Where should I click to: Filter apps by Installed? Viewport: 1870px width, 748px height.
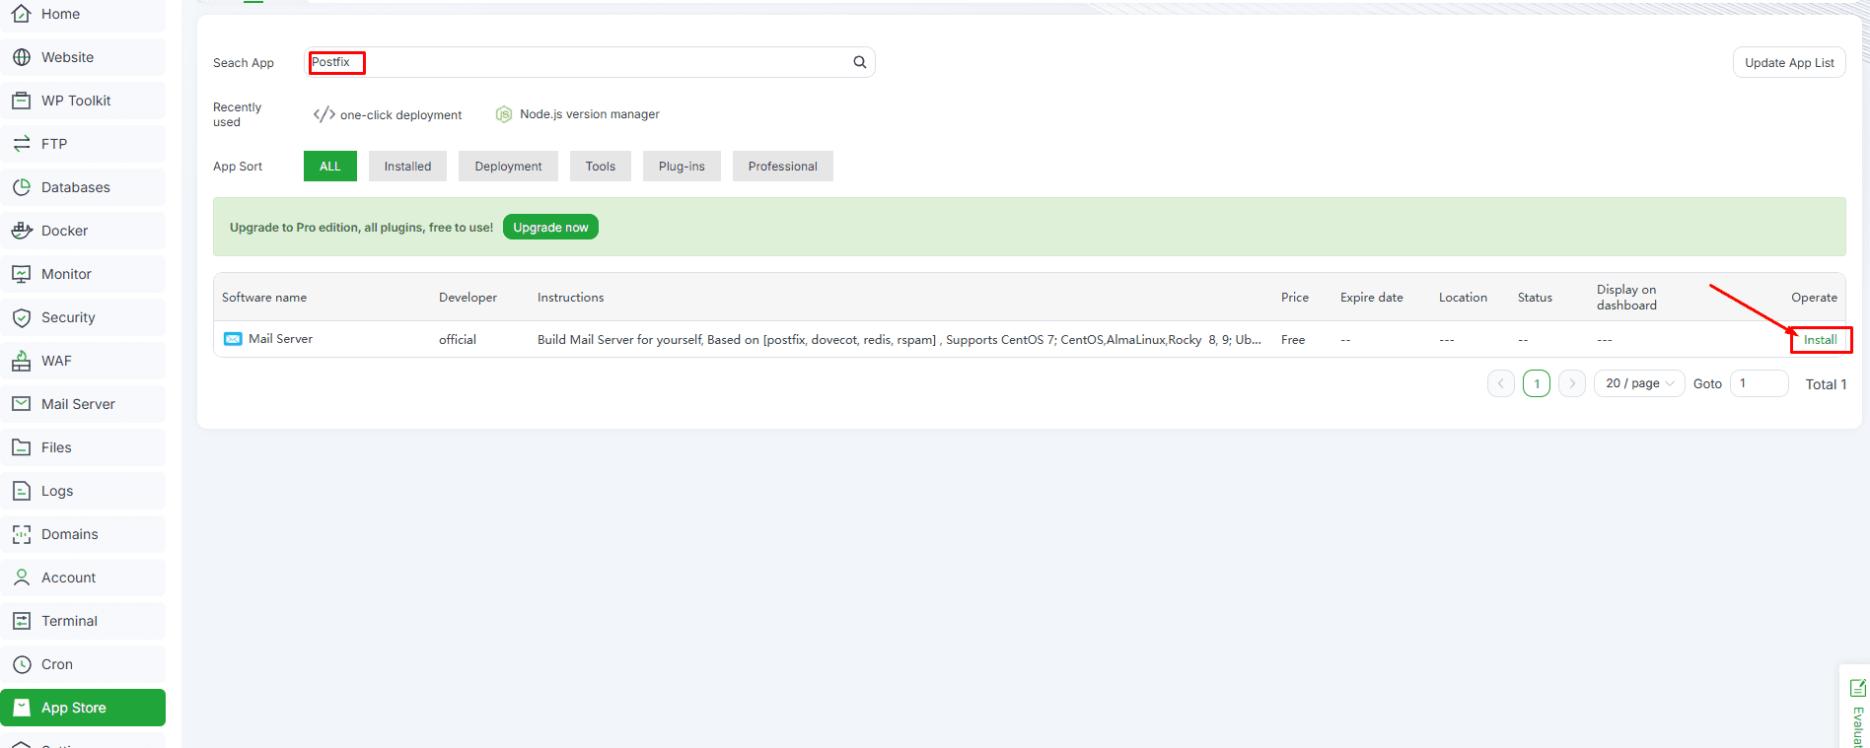[x=407, y=167]
